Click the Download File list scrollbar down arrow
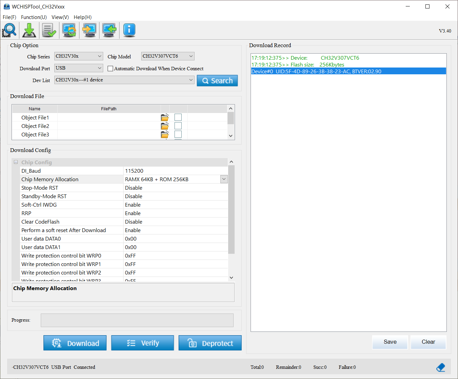This screenshot has width=458, height=379. click(x=231, y=136)
